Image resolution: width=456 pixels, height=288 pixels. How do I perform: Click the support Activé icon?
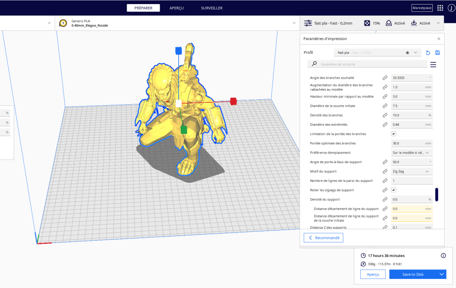[x=389, y=23]
